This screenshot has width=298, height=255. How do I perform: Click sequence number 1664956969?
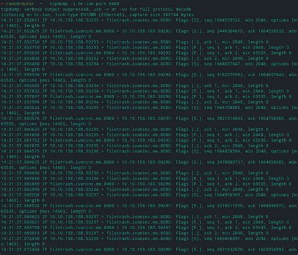pyautogui.click(x=227, y=195)
